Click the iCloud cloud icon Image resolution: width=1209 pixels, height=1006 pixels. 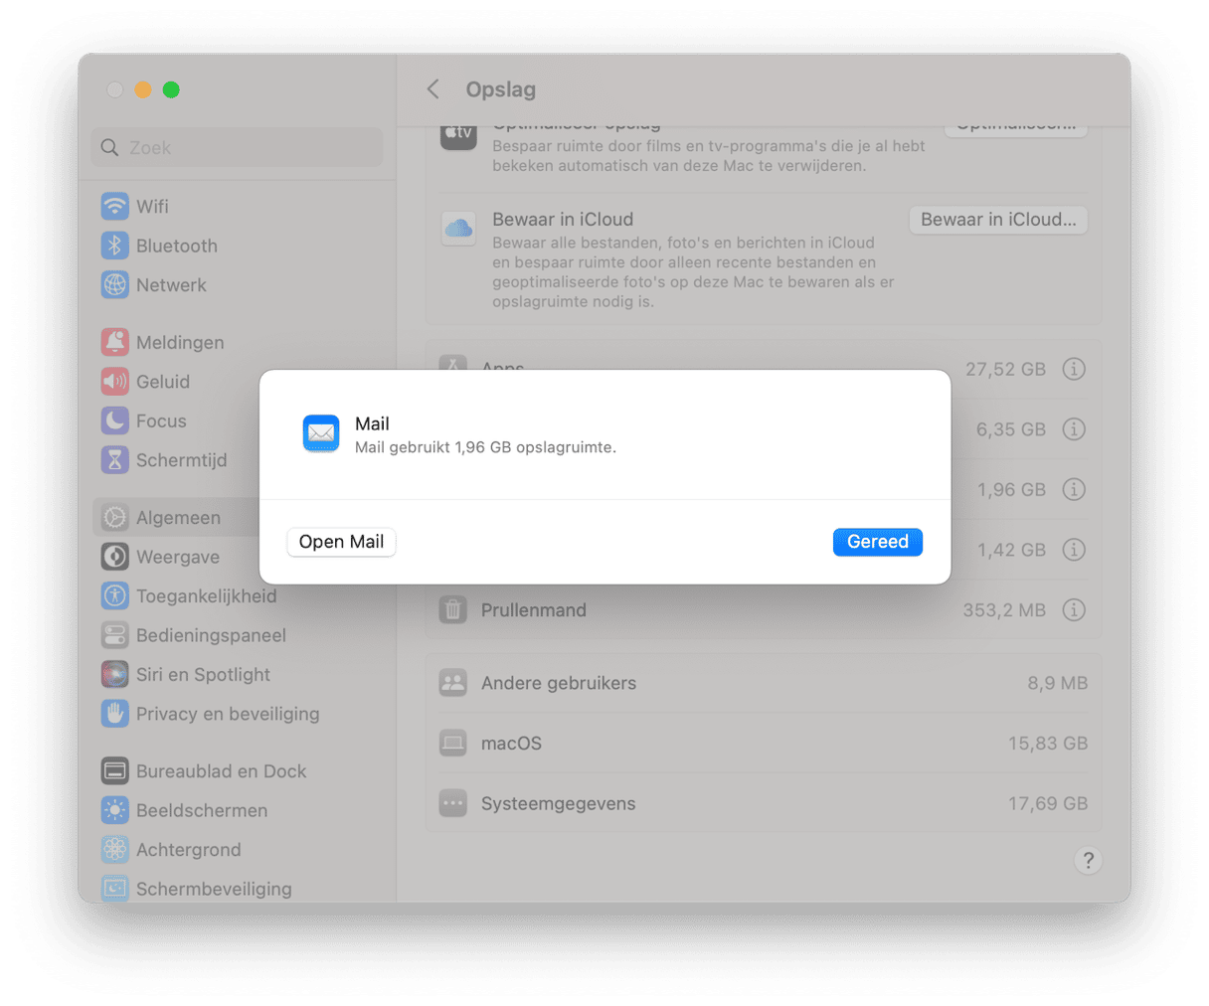[x=458, y=228]
